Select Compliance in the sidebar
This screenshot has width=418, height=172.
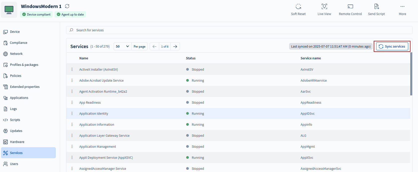click(19, 43)
